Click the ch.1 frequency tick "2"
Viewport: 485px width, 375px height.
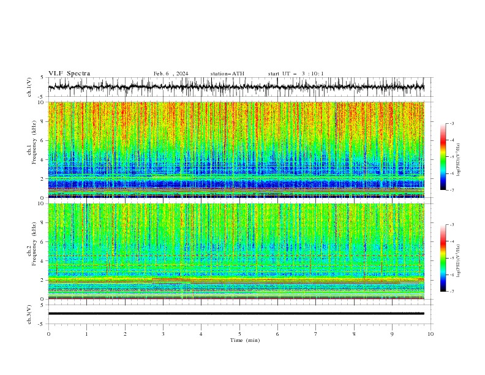[43, 179]
